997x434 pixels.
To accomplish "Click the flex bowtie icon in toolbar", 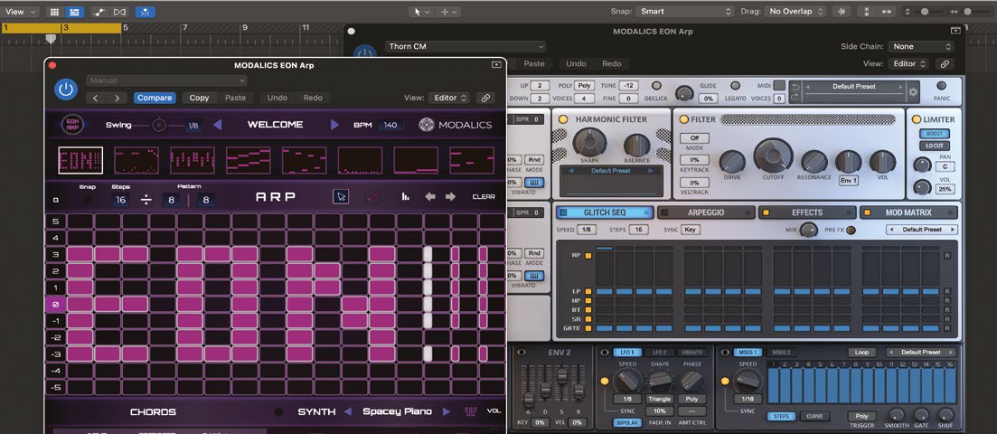I will (x=119, y=12).
